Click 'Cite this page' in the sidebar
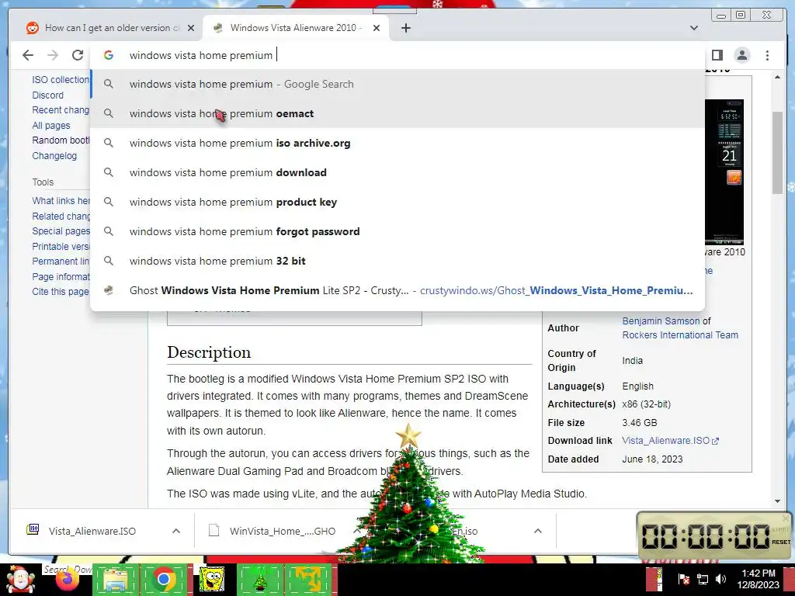 pyautogui.click(x=61, y=292)
